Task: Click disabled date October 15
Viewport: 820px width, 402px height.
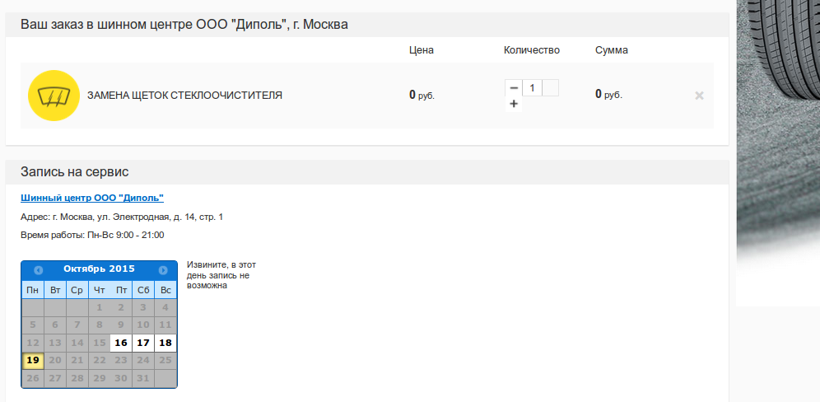Action: point(99,343)
